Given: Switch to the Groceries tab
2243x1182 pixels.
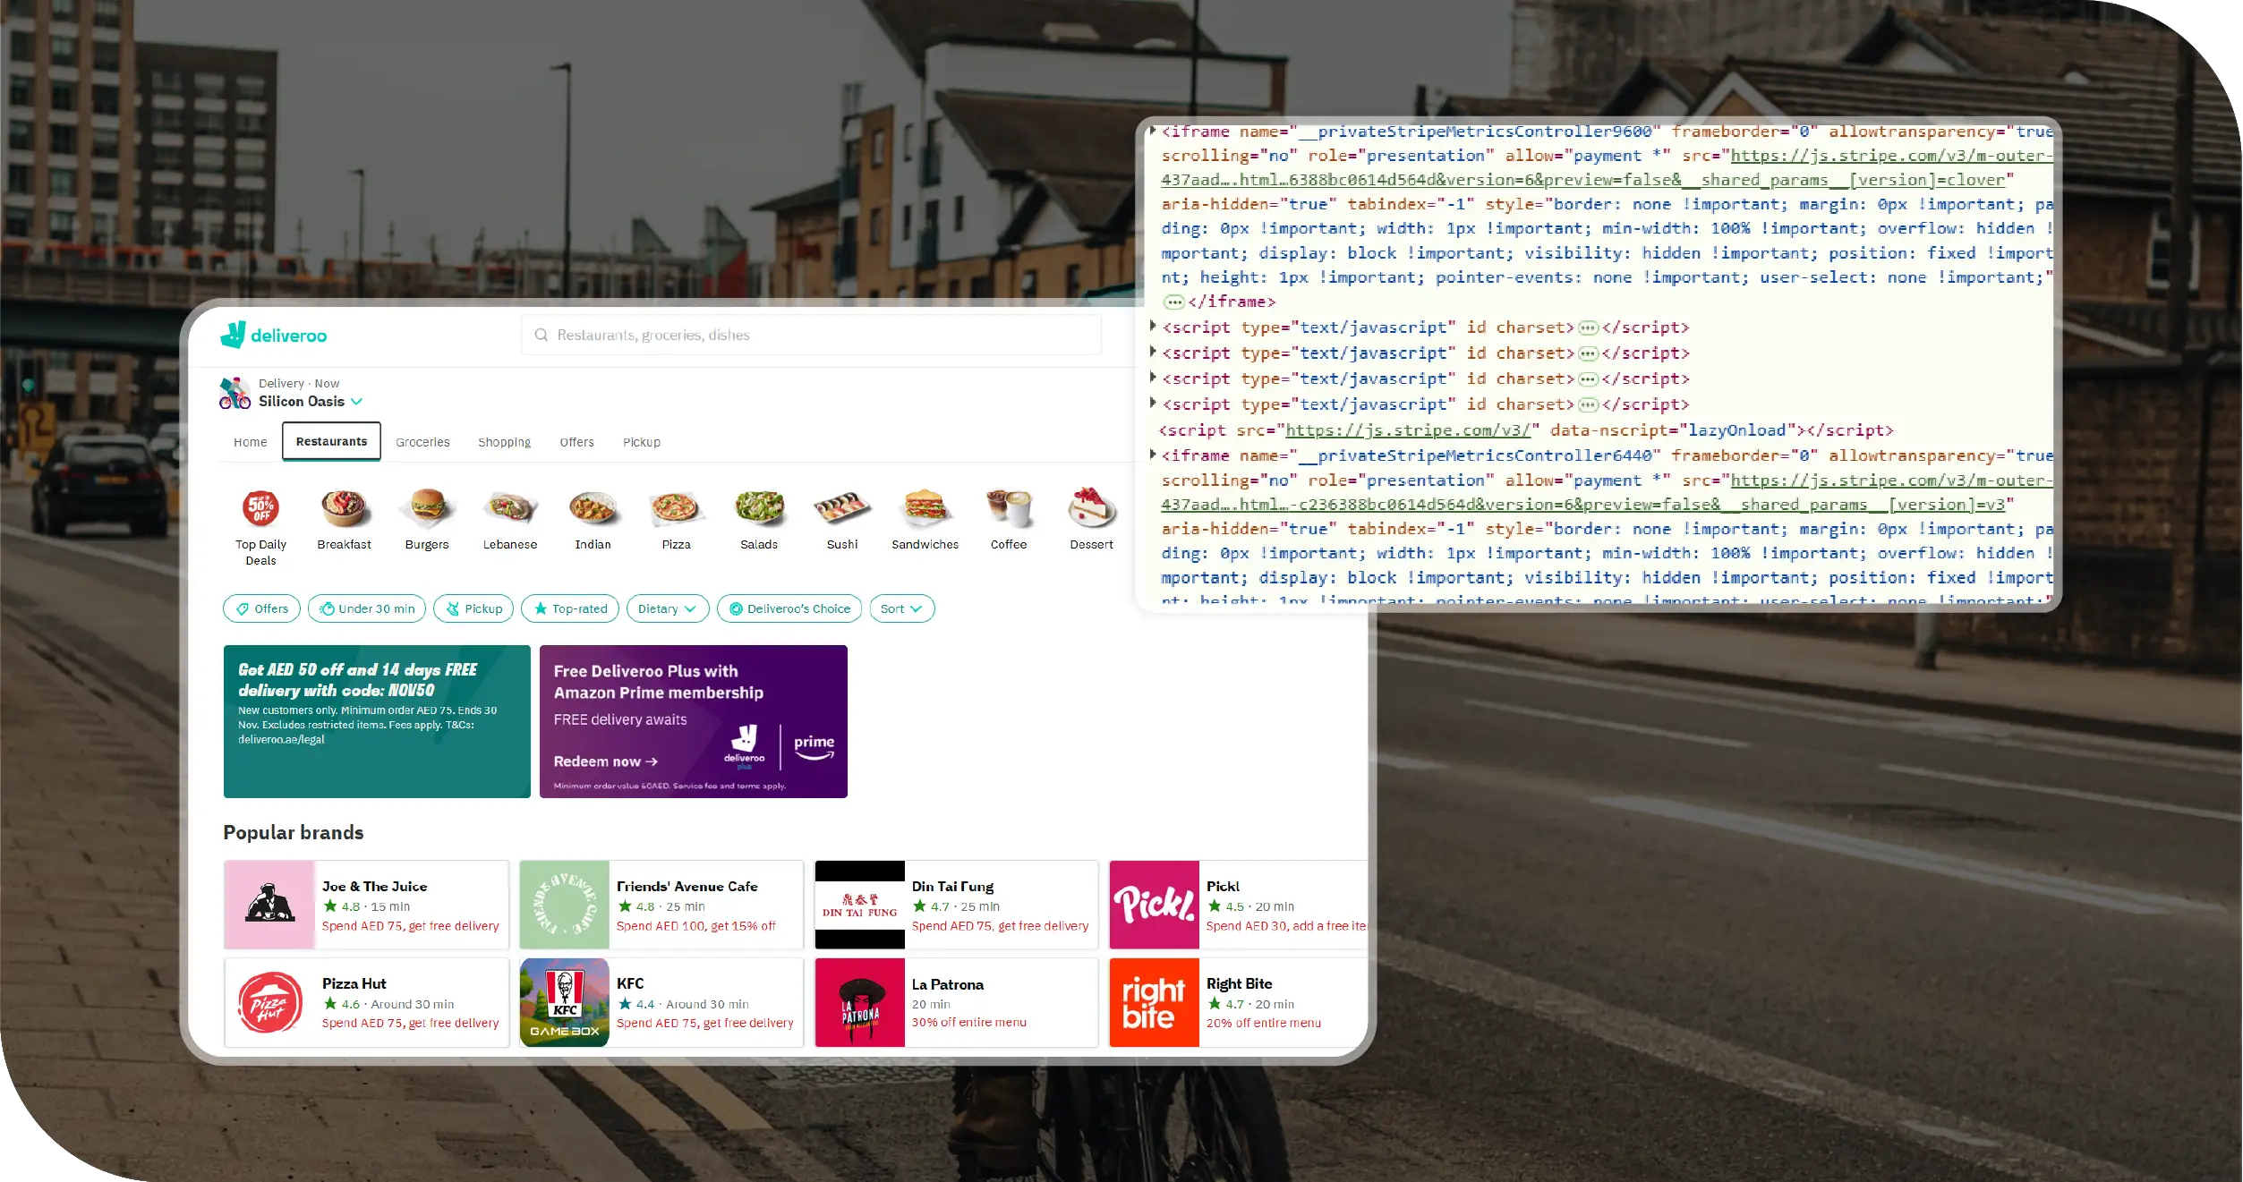Looking at the screenshot, I should coord(422,441).
